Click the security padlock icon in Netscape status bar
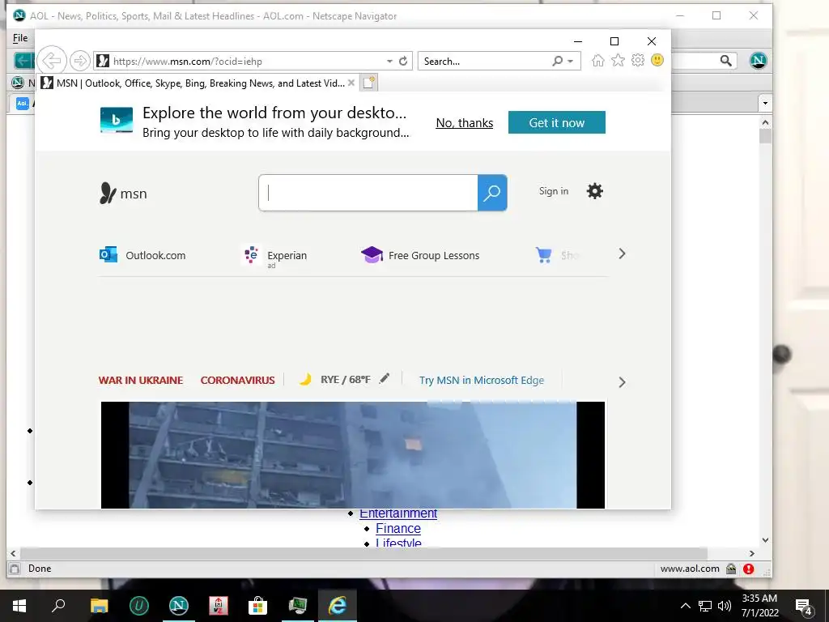The height and width of the screenshot is (622, 829). 731,569
